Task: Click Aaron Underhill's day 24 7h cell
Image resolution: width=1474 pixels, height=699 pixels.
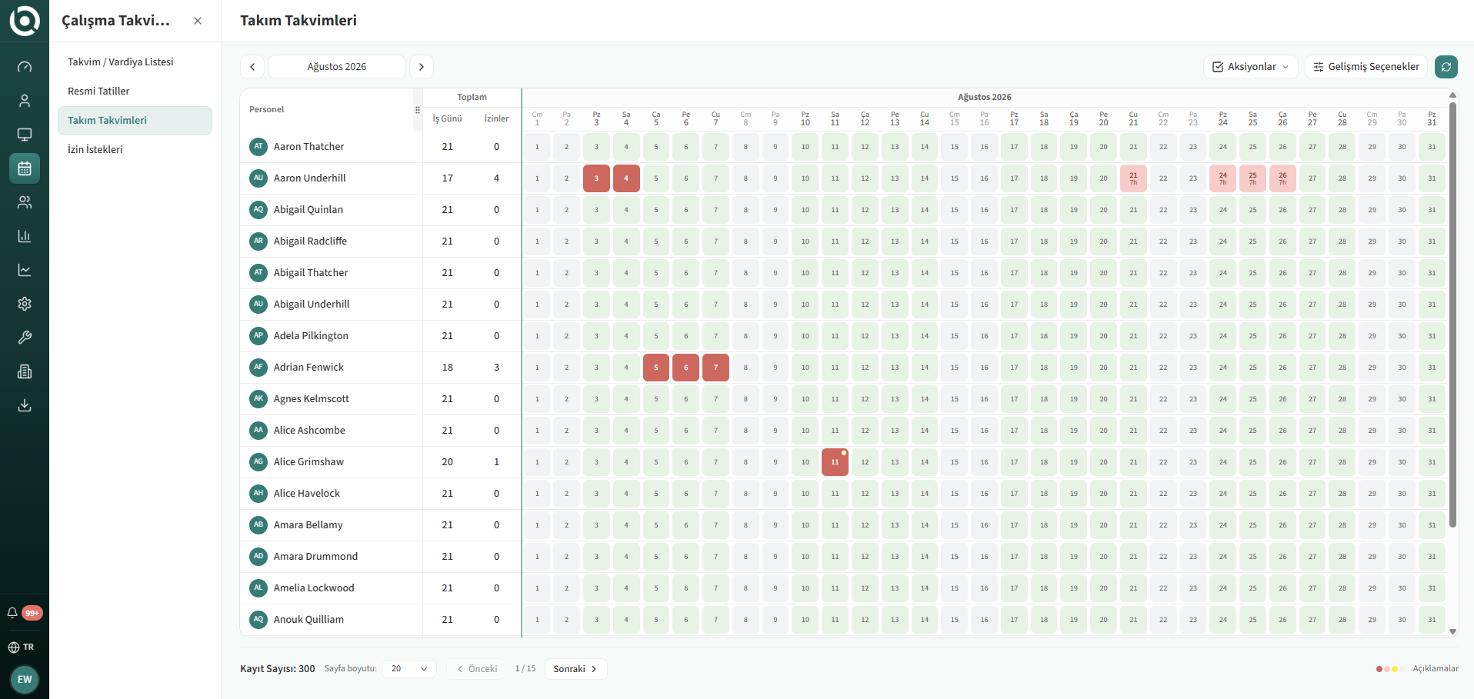Action: point(1222,178)
